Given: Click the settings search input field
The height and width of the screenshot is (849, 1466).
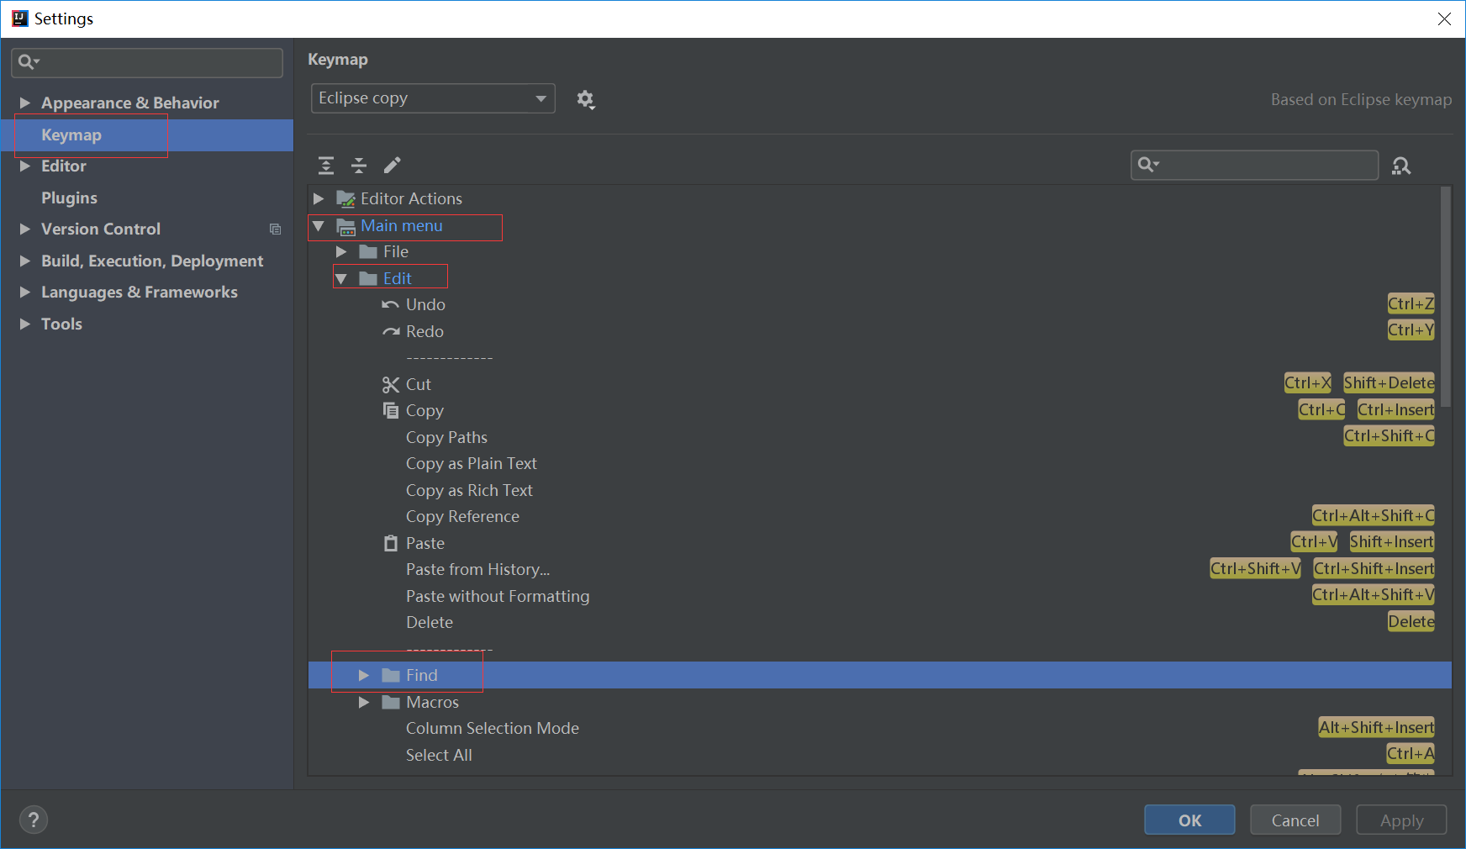Looking at the screenshot, I should 147,62.
